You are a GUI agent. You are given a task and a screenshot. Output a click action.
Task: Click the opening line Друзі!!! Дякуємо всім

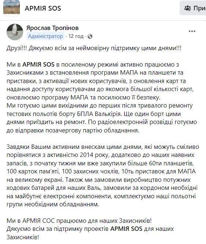[x=94, y=48]
